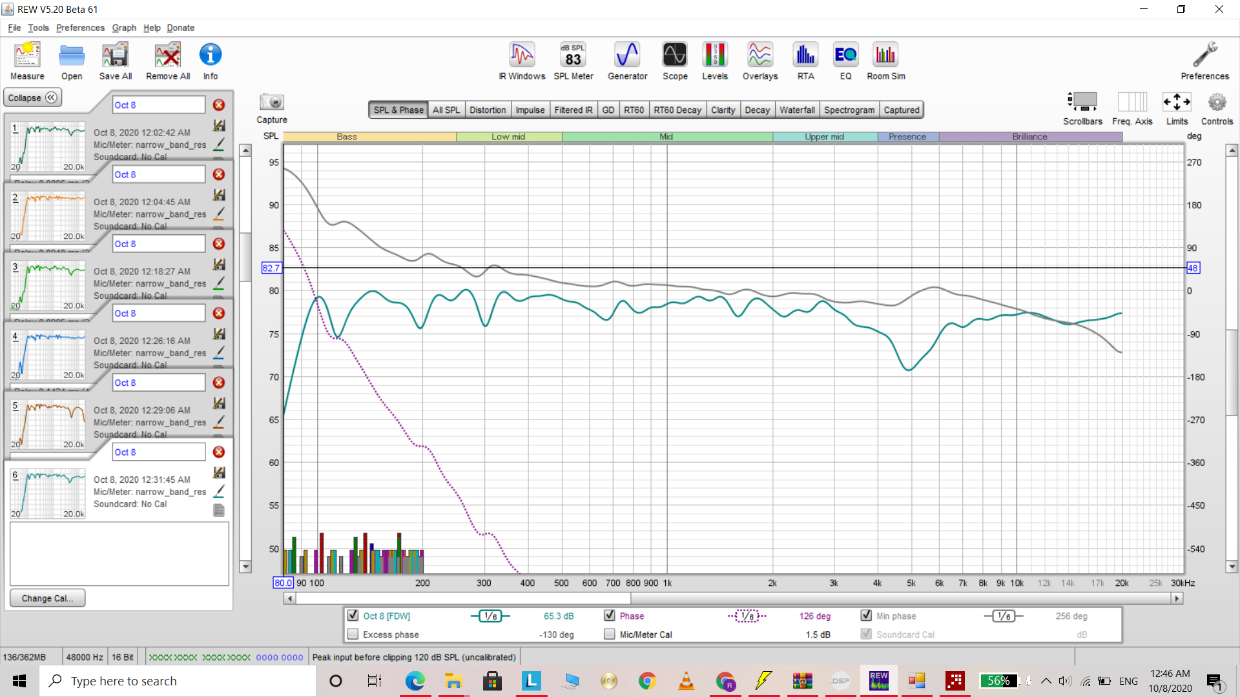Select measurement 5 thumbnail
This screenshot has width=1240, height=697.
[48, 424]
